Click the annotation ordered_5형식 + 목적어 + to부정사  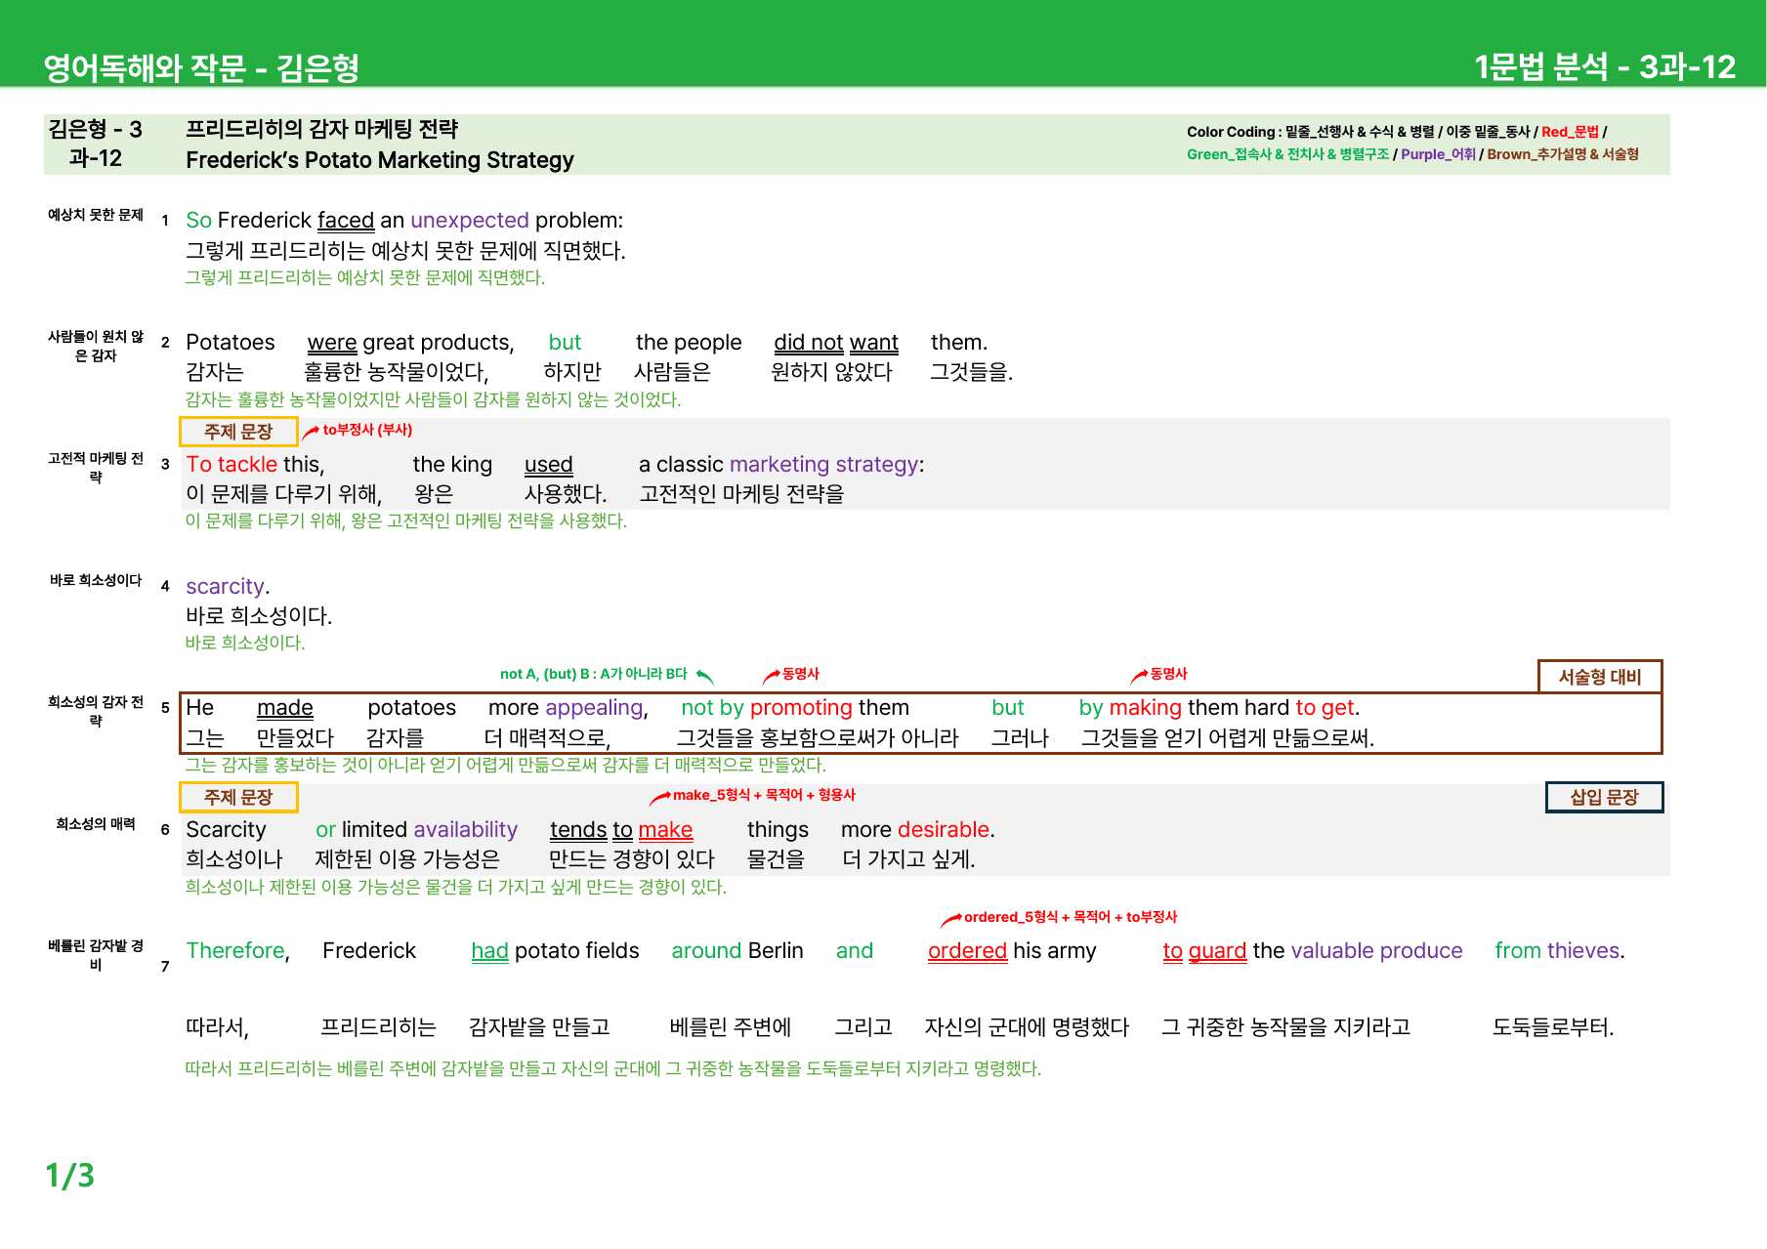[x=1071, y=917]
